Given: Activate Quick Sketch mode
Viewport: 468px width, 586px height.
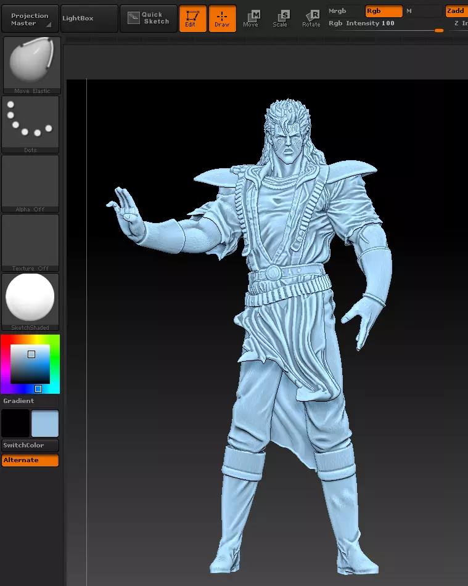Looking at the screenshot, I should (148, 18).
